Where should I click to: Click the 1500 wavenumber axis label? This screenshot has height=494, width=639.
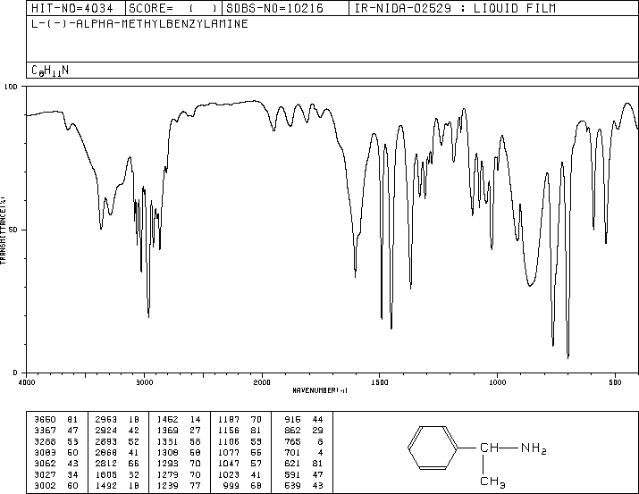coord(380,382)
